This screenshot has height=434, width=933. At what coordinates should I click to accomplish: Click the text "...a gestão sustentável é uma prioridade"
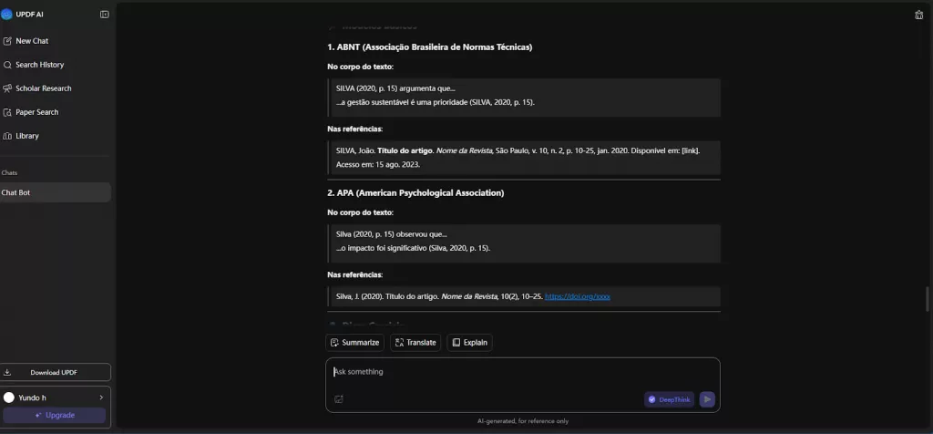(x=402, y=102)
